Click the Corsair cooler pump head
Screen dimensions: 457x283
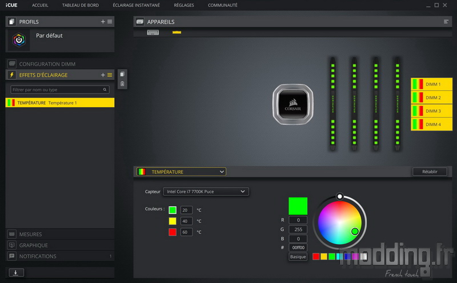coord(293,104)
